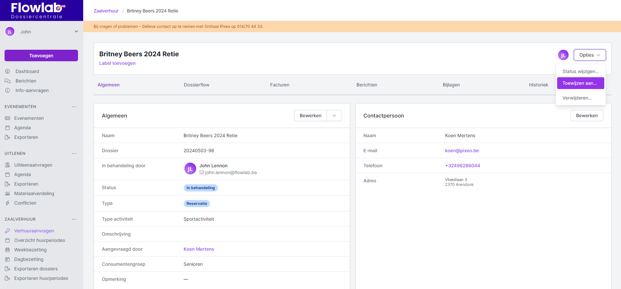Image resolution: width=621 pixels, height=289 pixels.
Task: Open Evenementen section more options
Action: click(x=74, y=107)
